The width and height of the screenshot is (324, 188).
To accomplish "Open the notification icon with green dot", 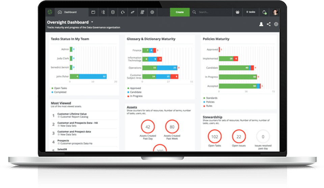I will (x=264, y=12).
